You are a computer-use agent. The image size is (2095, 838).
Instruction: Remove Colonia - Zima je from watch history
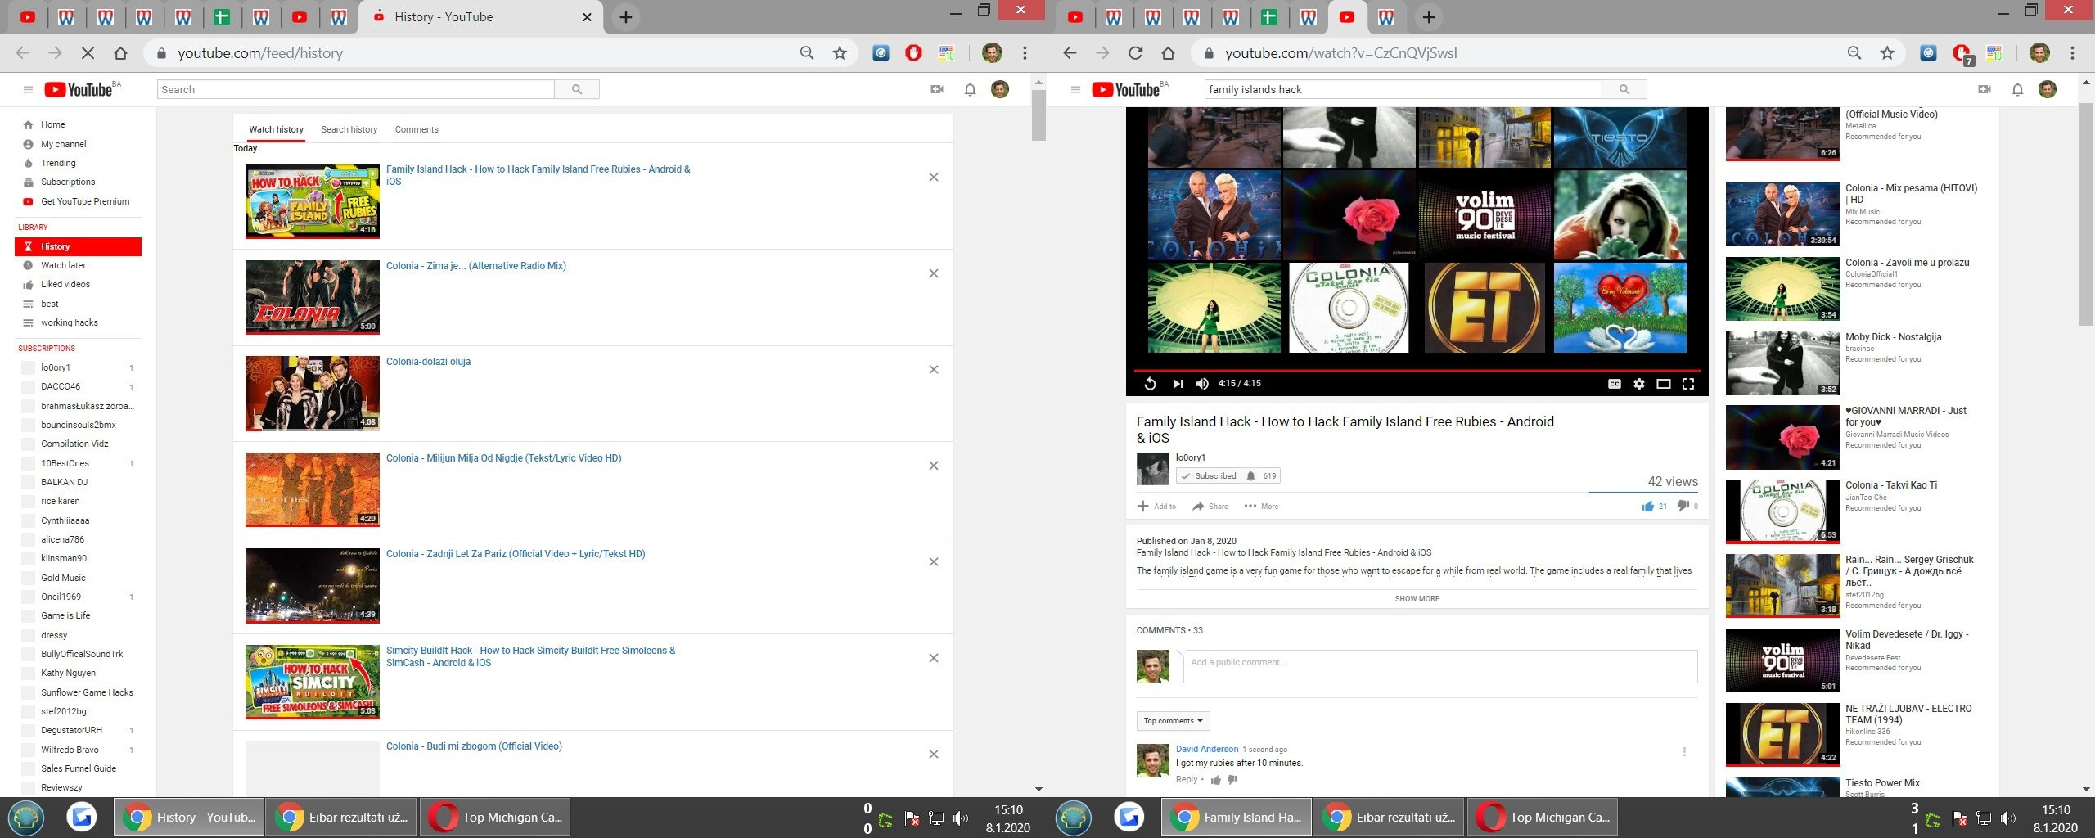point(934,273)
